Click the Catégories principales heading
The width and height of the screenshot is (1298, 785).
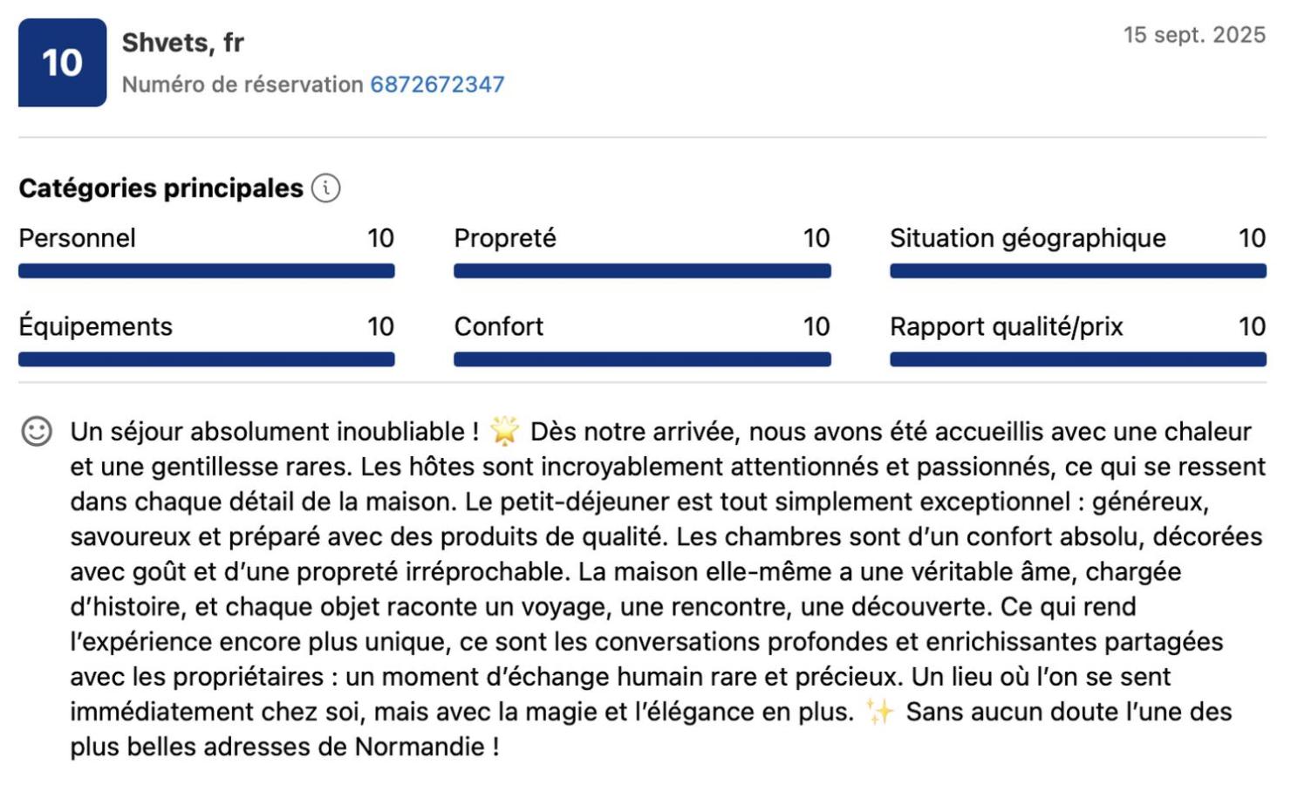pyautogui.click(x=161, y=188)
